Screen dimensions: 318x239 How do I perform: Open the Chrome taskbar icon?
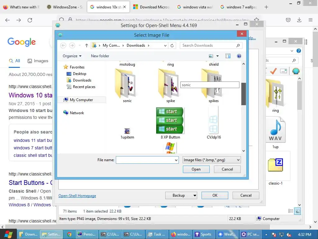[x=69, y=234]
